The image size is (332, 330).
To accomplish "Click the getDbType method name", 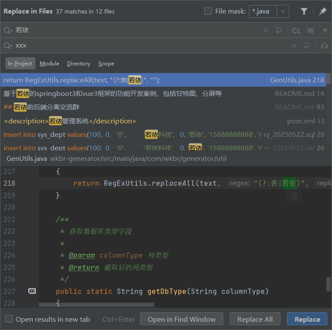I will [x=167, y=292].
